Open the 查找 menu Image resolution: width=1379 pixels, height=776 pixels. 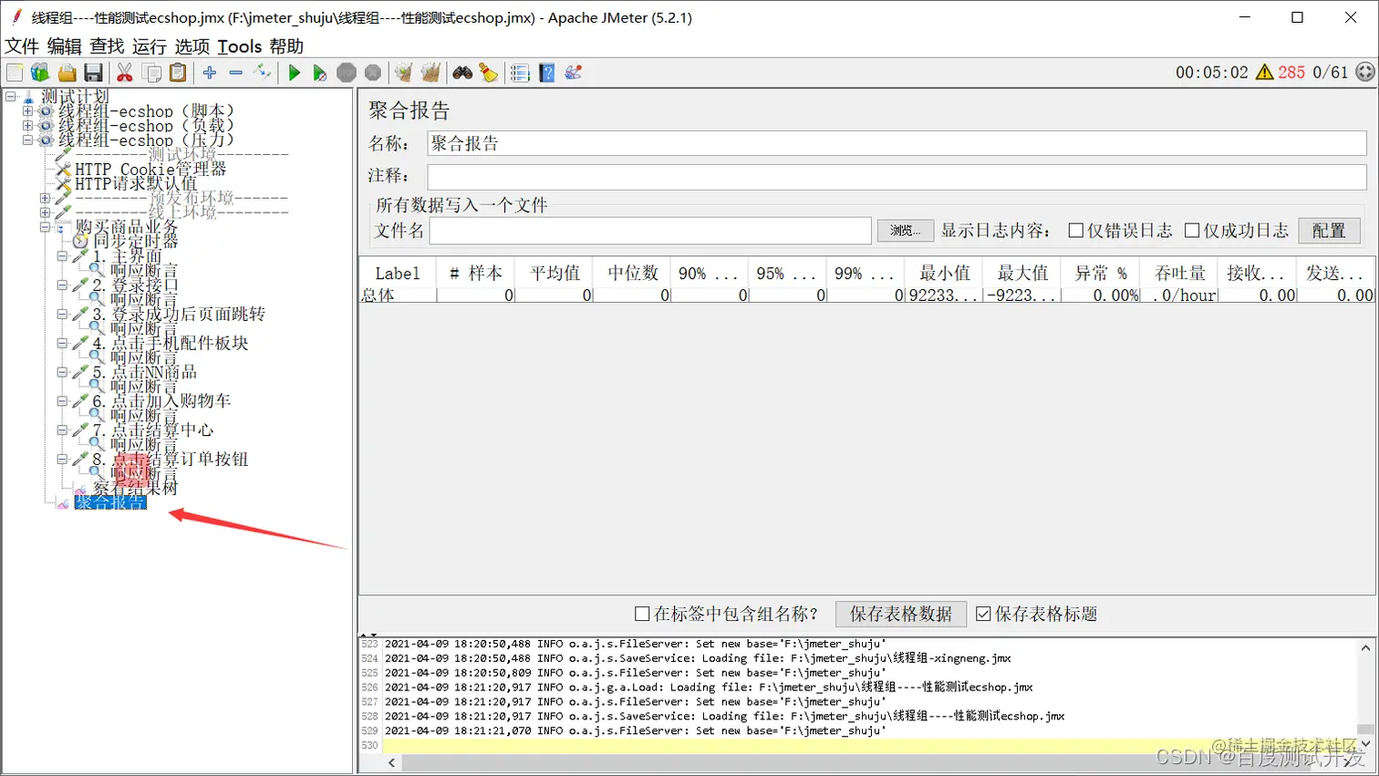107,47
